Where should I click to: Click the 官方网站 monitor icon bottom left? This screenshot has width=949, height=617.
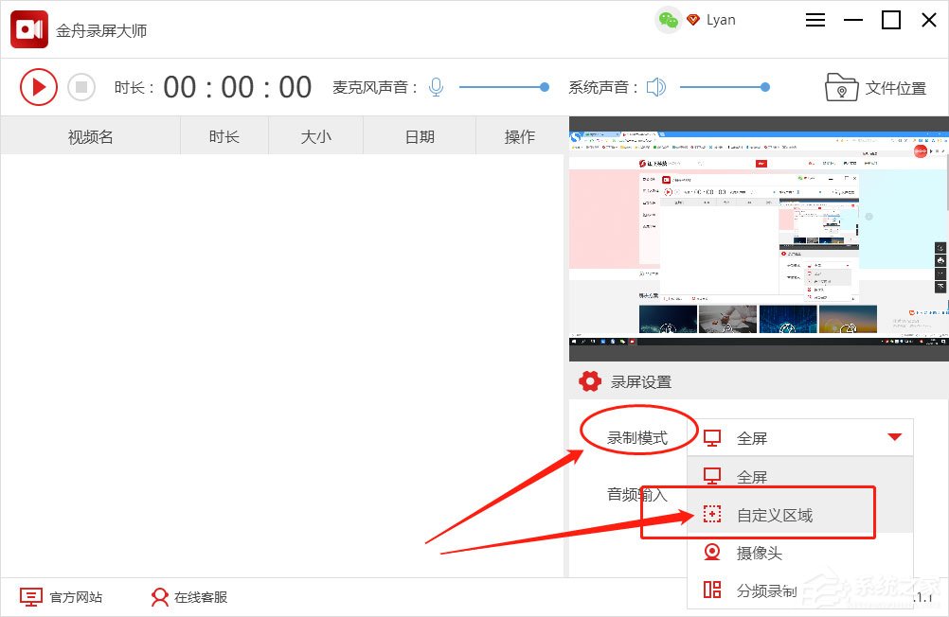point(31,597)
